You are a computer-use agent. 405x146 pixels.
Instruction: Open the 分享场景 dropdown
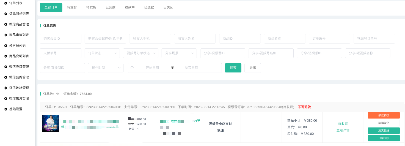[x=179, y=53]
